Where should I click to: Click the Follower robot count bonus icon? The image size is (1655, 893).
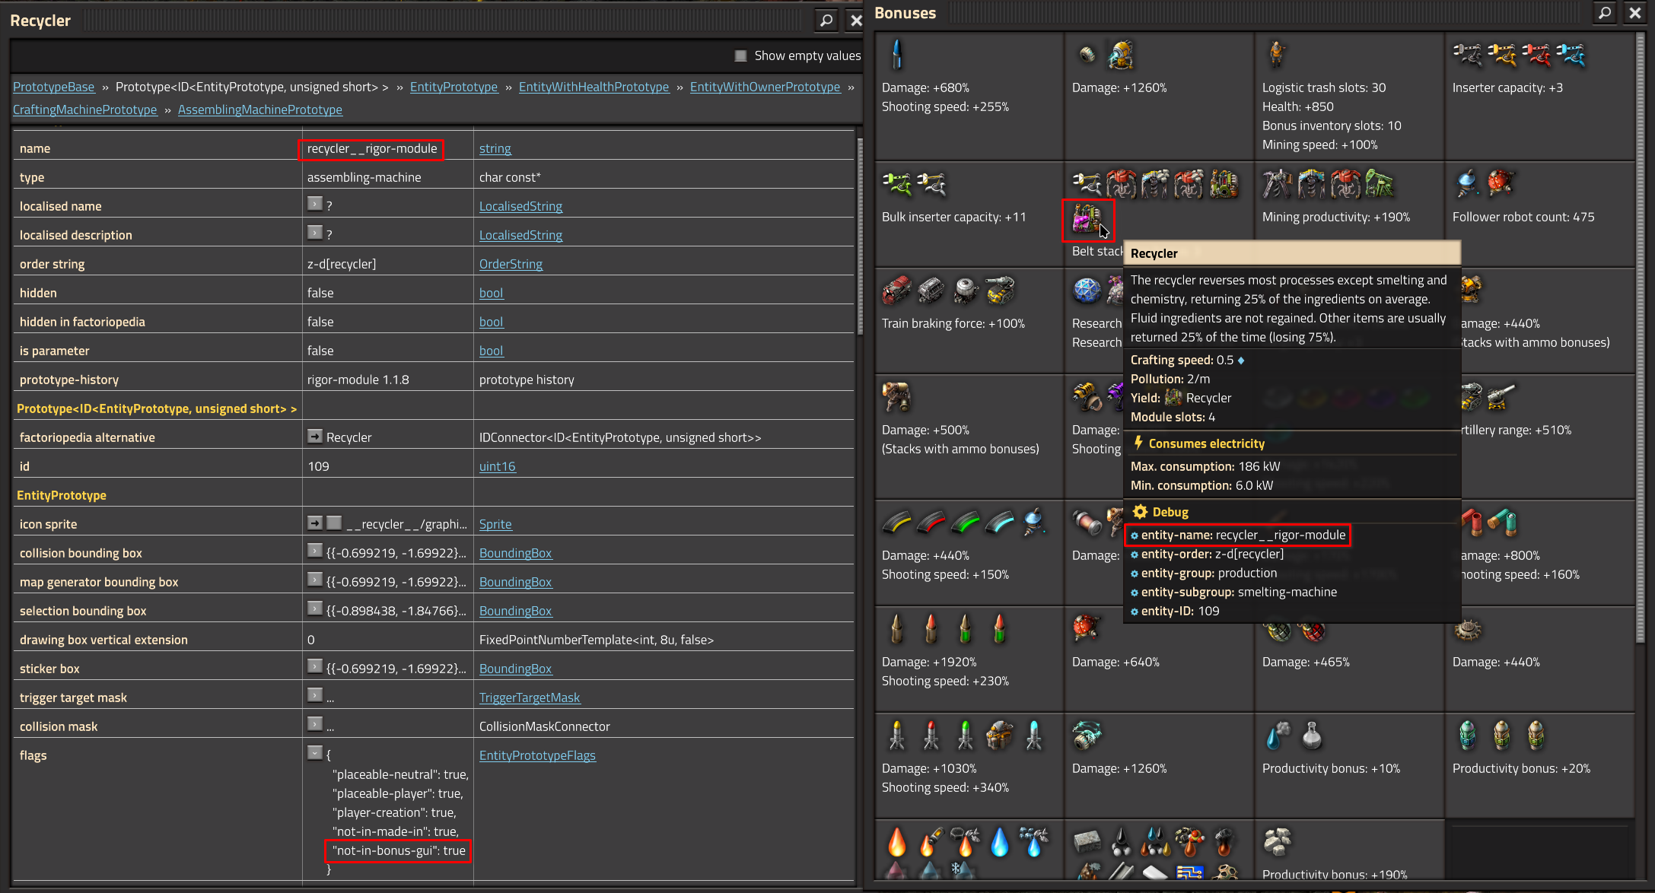[1468, 184]
